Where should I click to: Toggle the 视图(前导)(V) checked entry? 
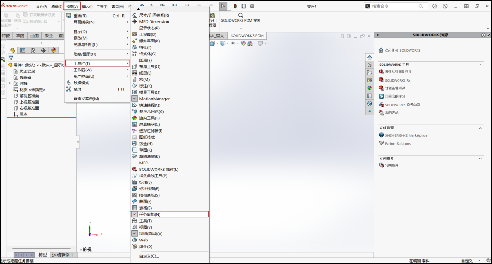[x=169, y=234]
